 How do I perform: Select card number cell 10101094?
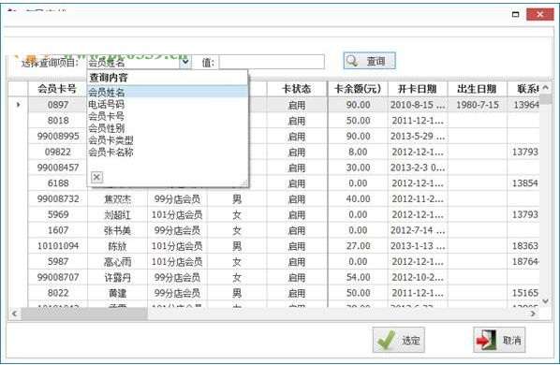[57, 246]
